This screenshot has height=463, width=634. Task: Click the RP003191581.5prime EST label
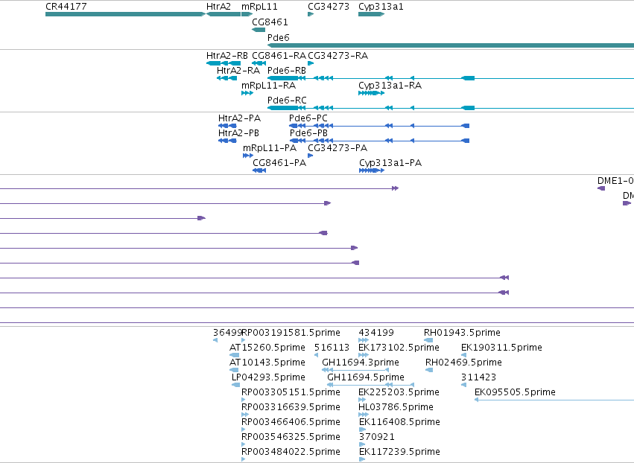(x=291, y=333)
